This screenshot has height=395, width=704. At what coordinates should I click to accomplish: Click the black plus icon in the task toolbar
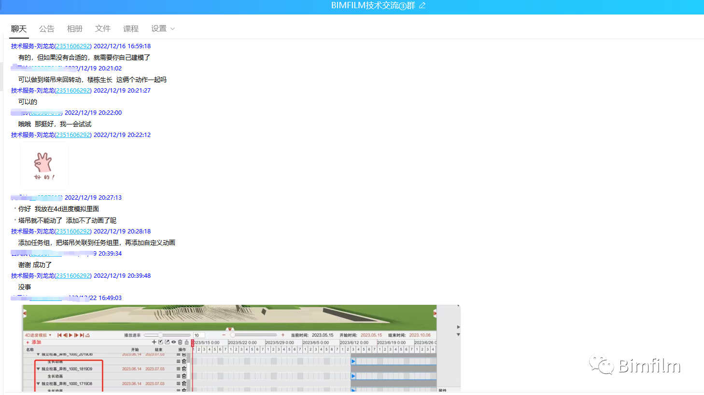[154, 342]
